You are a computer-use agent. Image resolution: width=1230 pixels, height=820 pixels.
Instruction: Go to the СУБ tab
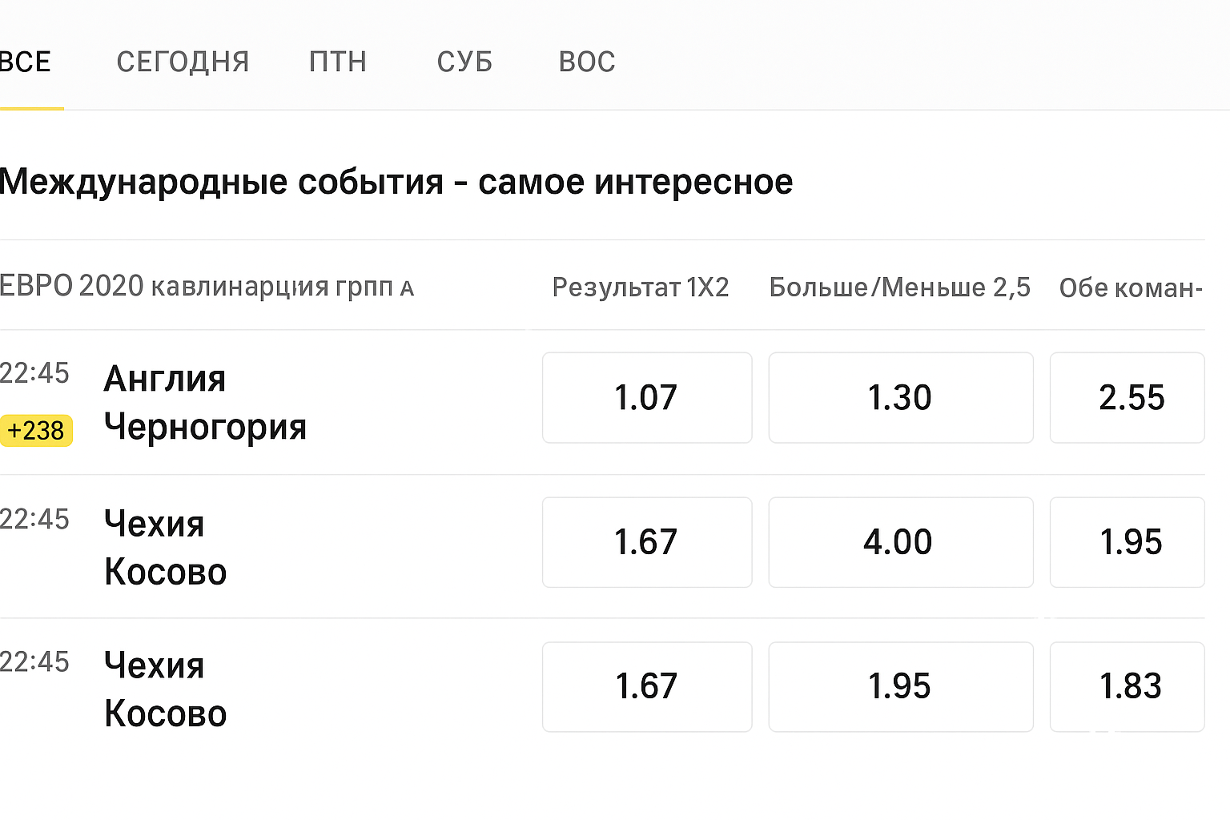click(x=464, y=62)
